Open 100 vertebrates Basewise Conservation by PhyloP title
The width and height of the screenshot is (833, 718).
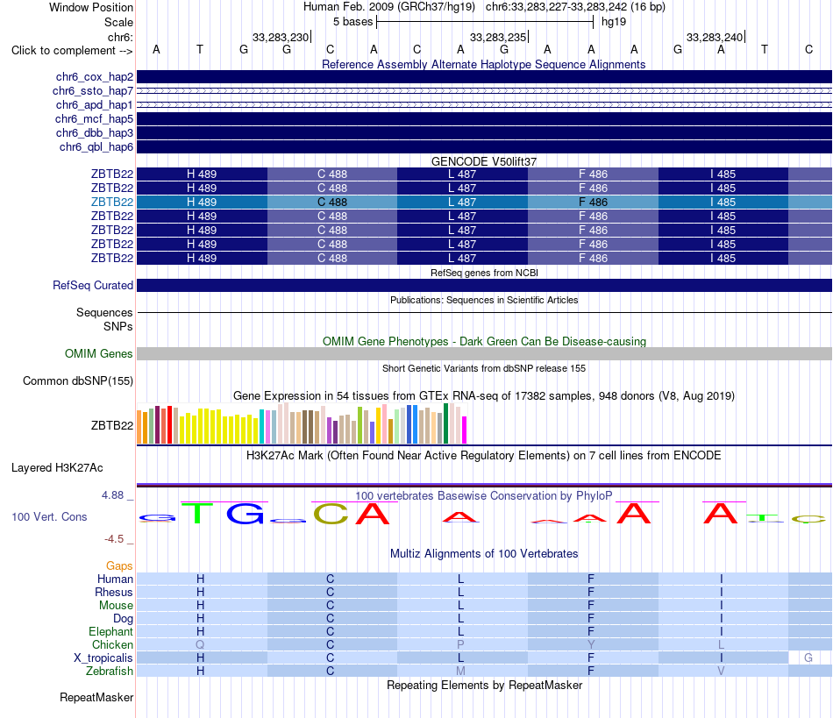[x=484, y=496]
